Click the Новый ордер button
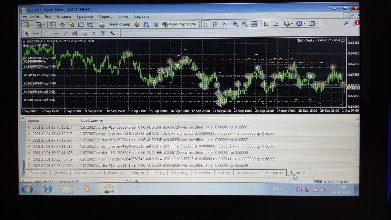Image resolution: width=391 pixels, height=220 pixels. pos(115,24)
